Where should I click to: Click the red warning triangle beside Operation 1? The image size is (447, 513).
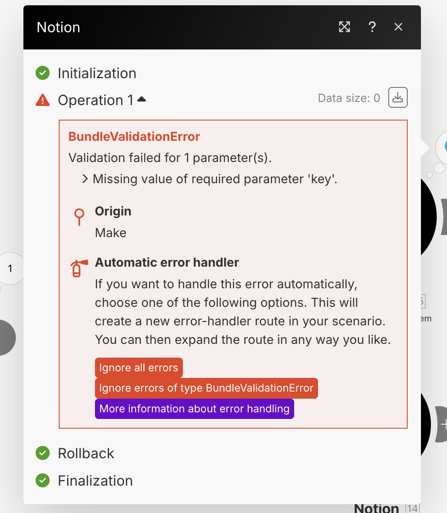tap(42, 100)
